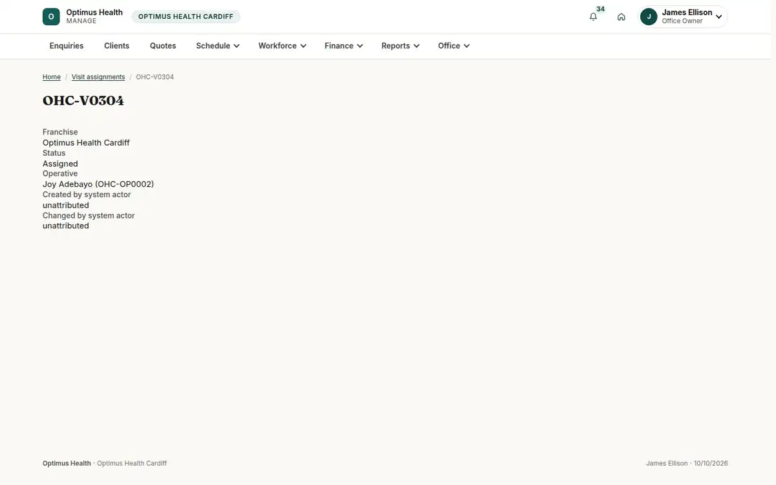Click the Changed by system actor label
Image resolution: width=776 pixels, height=485 pixels.
point(89,215)
